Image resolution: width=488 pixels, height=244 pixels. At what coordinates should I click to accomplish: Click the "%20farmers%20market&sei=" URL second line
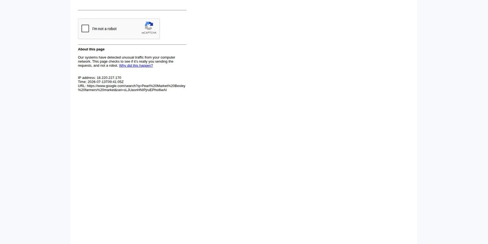click(x=122, y=90)
